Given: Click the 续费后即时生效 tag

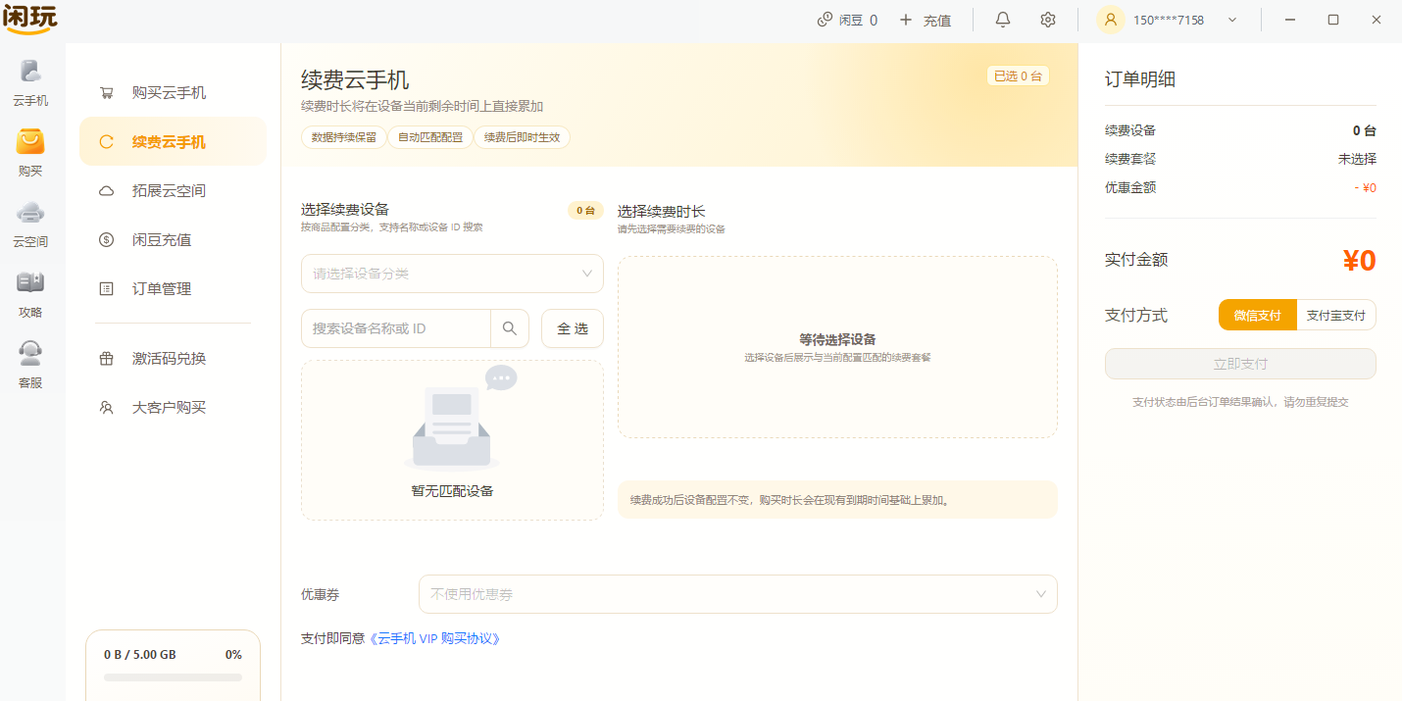Looking at the screenshot, I should click(523, 138).
